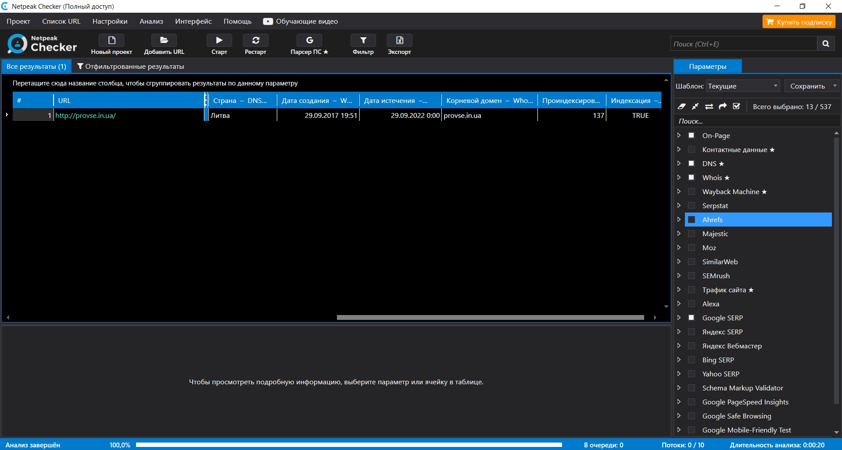Check the Majestic parameter checkbox
The width and height of the screenshot is (842, 450).
click(692, 234)
